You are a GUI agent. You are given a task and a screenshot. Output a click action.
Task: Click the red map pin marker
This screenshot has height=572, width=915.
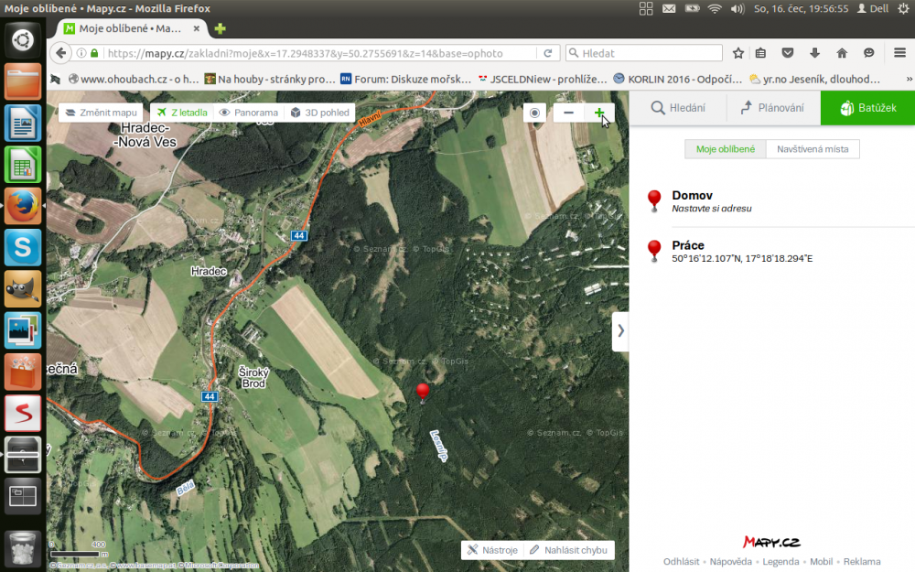click(x=422, y=393)
